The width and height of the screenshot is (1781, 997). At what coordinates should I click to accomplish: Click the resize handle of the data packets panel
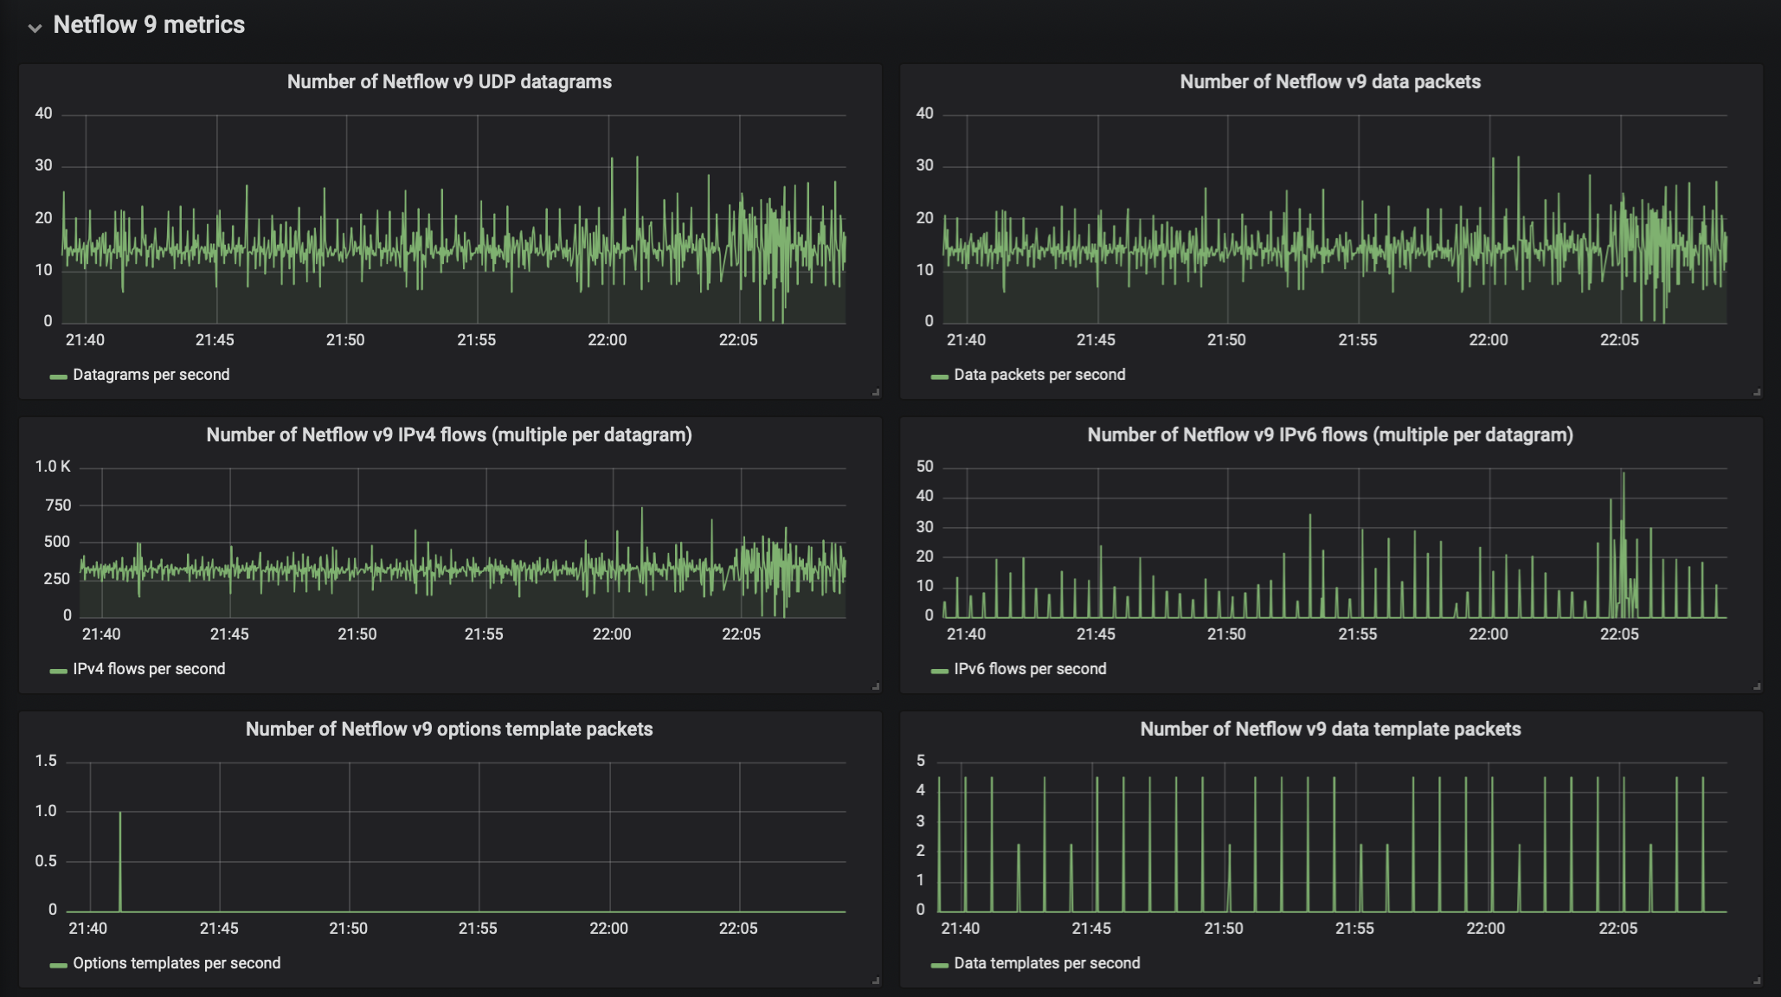(1757, 393)
